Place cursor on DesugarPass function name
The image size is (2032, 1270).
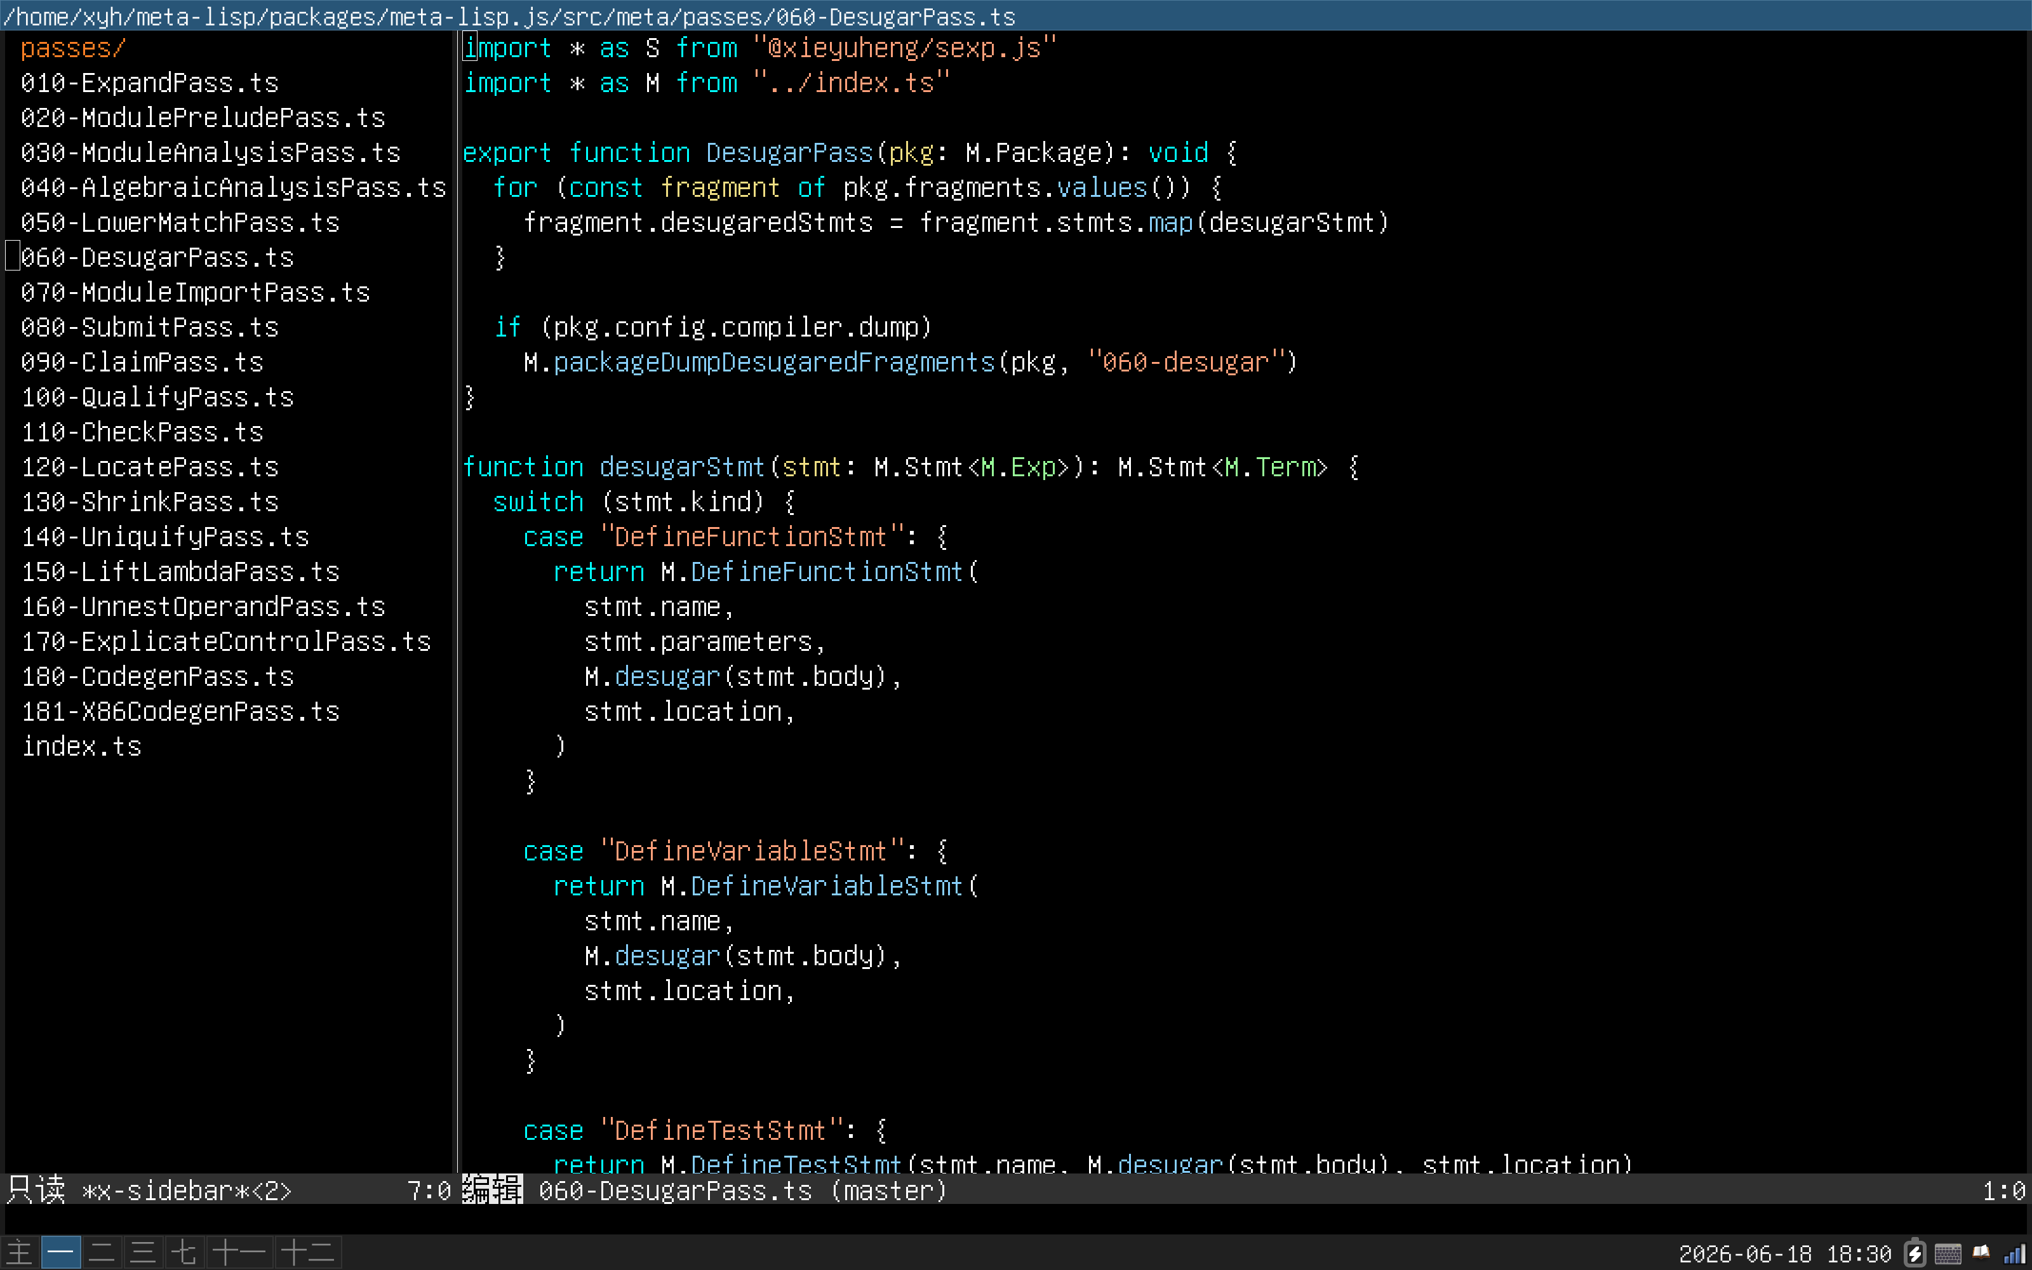pyautogui.click(x=789, y=153)
